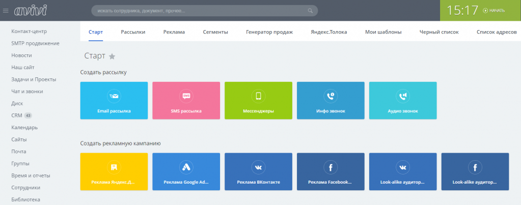Click the avivi logo
The height and width of the screenshot is (205, 521).
coord(31,11)
